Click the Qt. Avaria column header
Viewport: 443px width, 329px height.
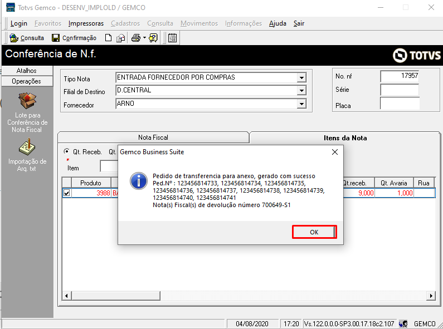pos(394,183)
